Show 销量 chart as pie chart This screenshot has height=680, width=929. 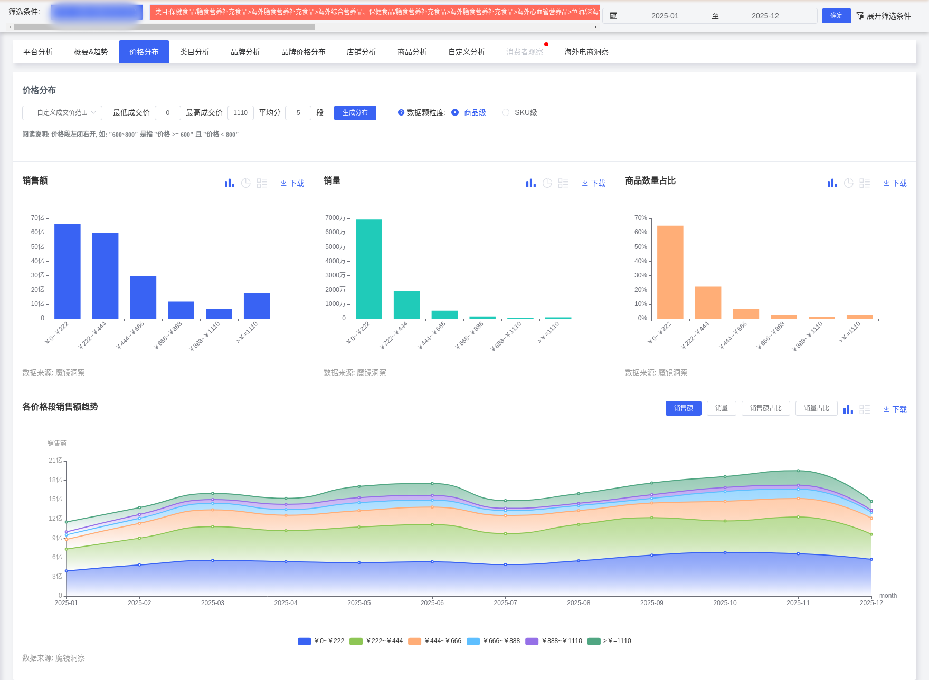(547, 183)
